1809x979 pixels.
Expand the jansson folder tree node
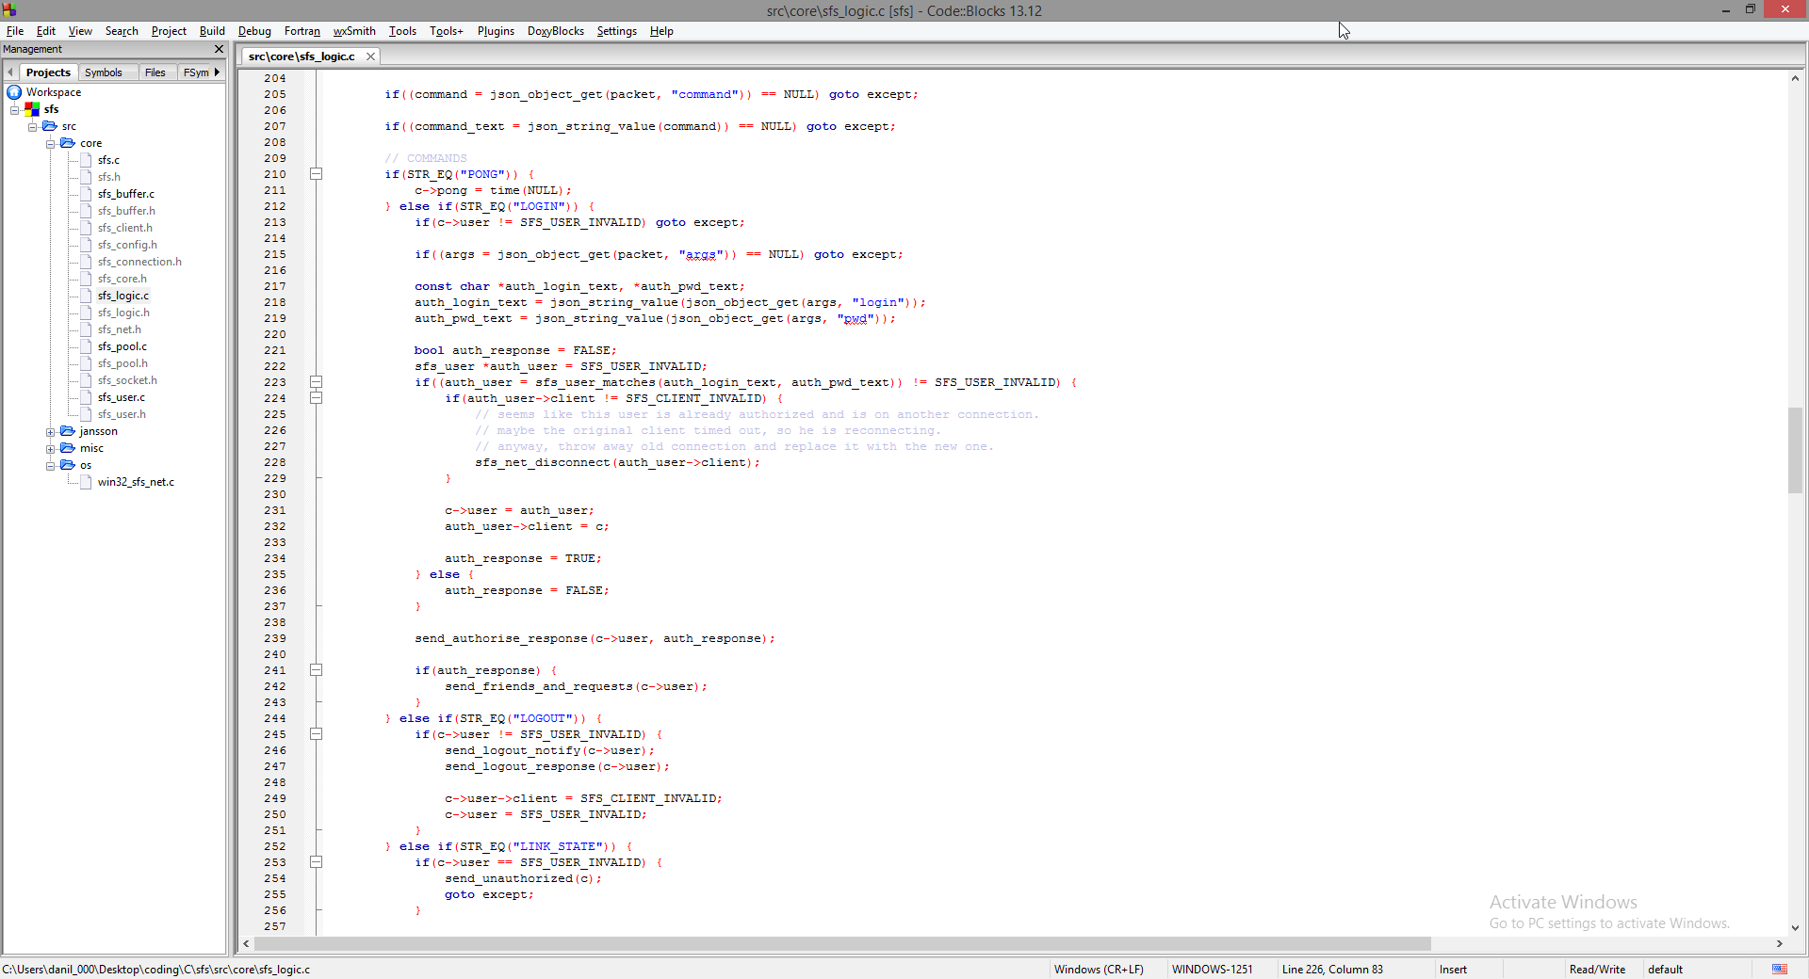(51, 432)
